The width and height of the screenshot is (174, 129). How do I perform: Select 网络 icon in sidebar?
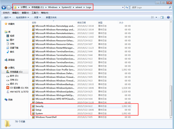[6, 99]
